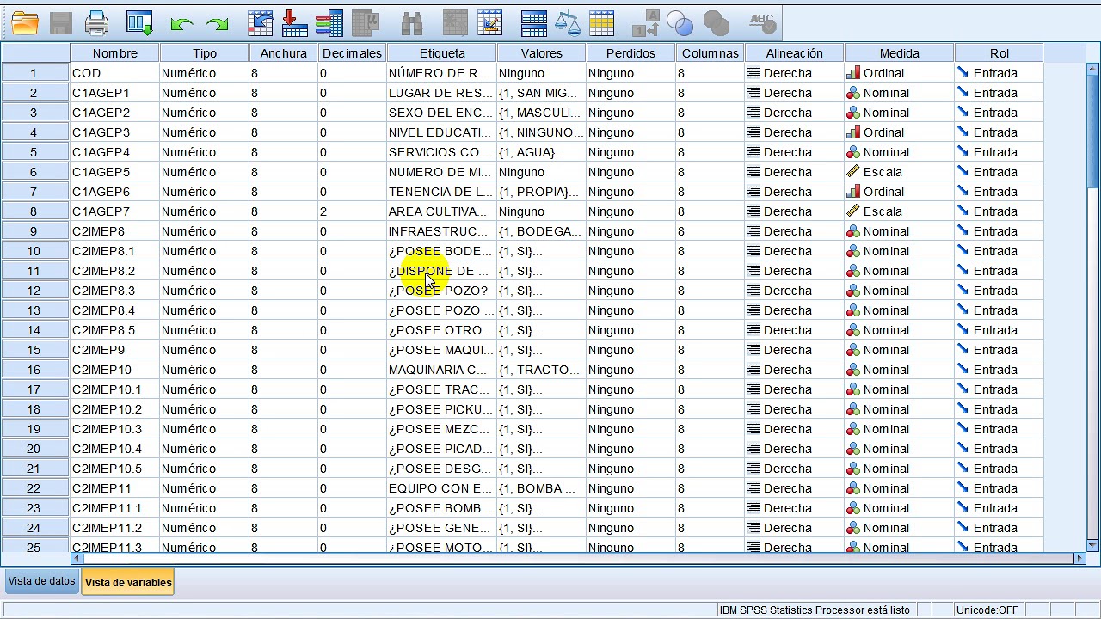Undo the last action with the left green arrow
This screenshot has height=619, width=1101.
tap(181, 24)
